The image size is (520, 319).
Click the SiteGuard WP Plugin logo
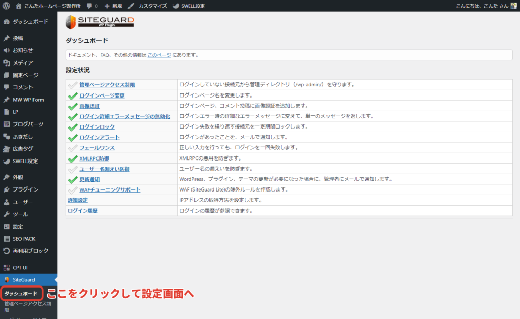(x=100, y=22)
